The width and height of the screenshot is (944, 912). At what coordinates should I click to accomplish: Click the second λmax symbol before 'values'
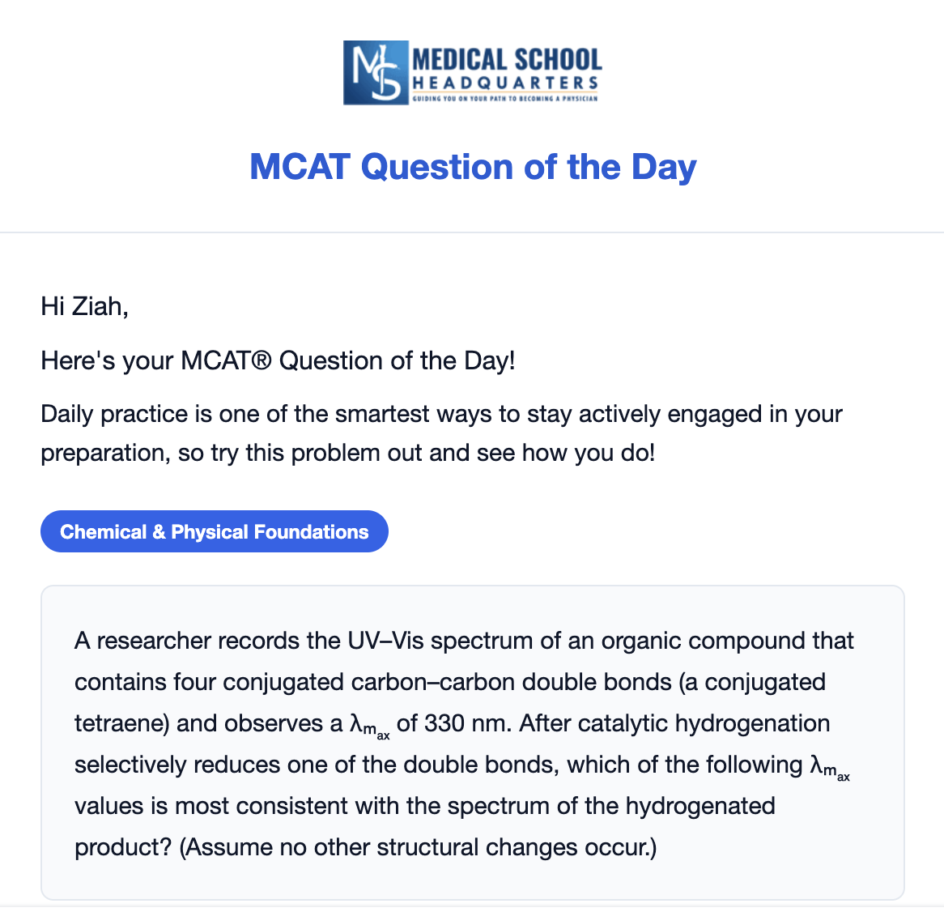[830, 767]
